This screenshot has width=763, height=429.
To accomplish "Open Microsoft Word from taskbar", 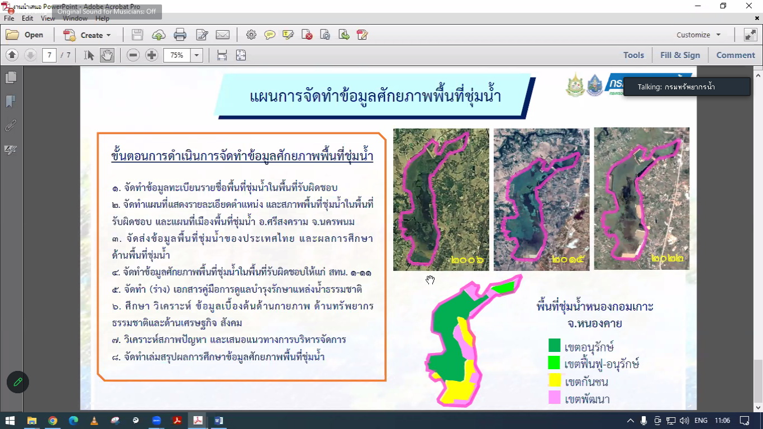I will [x=218, y=421].
